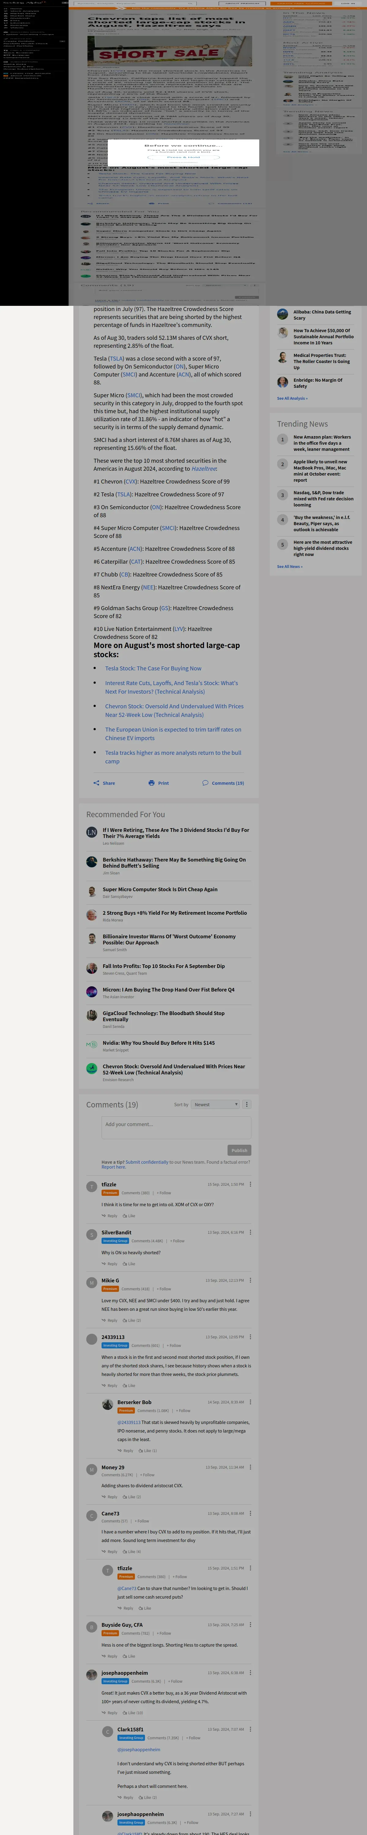Follow tfizzle on the 1:50 PM comment

point(164,1192)
